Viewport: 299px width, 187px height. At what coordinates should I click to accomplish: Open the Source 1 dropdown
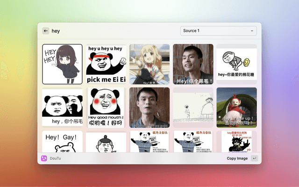[218, 31]
